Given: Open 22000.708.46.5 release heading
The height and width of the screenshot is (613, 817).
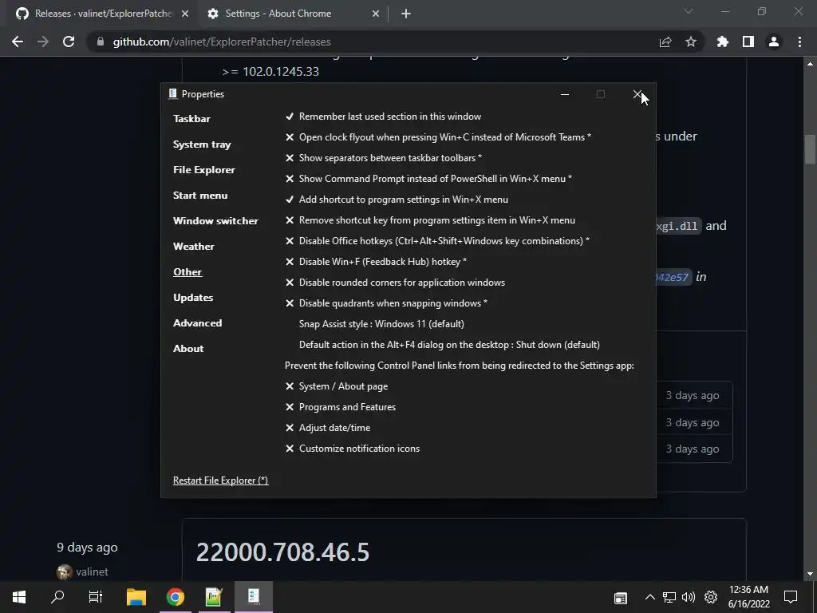Looking at the screenshot, I should coord(282,552).
